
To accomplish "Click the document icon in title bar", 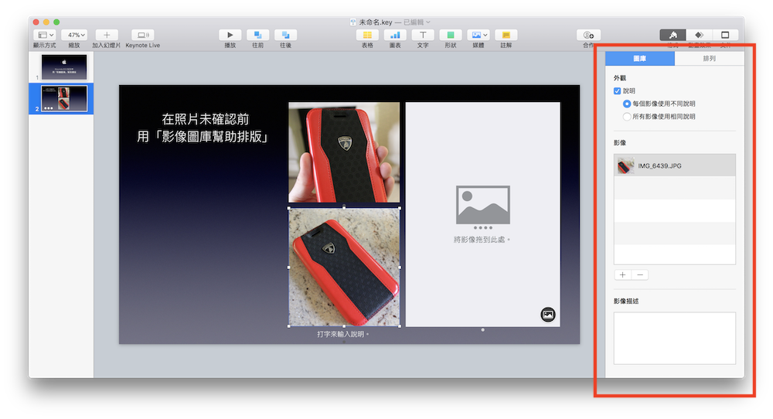I will pyautogui.click(x=353, y=22).
